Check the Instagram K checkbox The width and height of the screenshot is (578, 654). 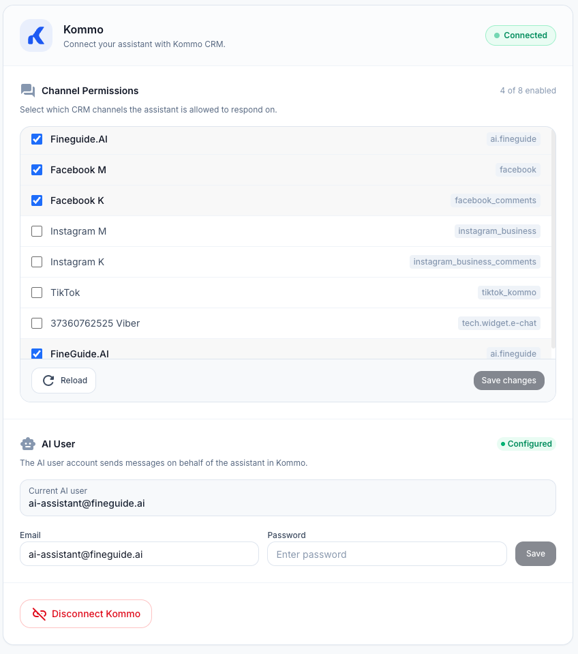pos(37,262)
